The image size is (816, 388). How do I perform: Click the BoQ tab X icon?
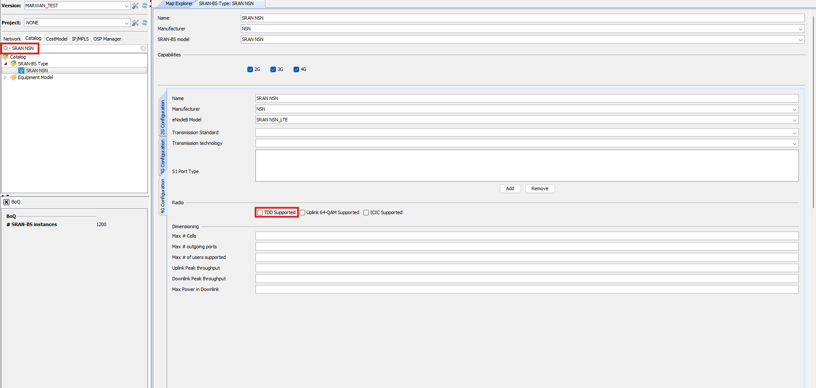pyautogui.click(x=6, y=202)
